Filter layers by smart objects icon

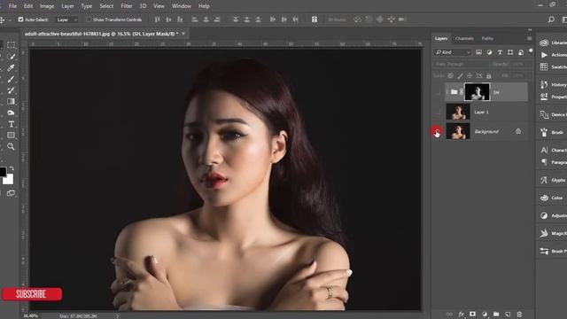pos(521,52)
